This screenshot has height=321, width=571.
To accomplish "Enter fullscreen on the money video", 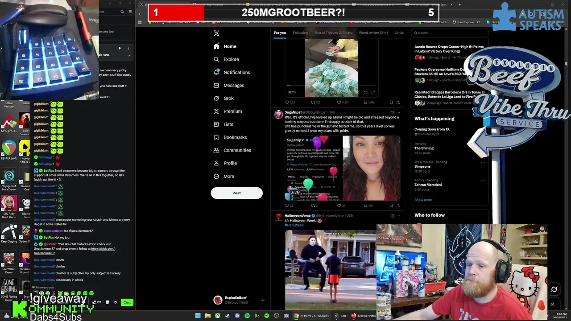I will (x=373, y=92).
